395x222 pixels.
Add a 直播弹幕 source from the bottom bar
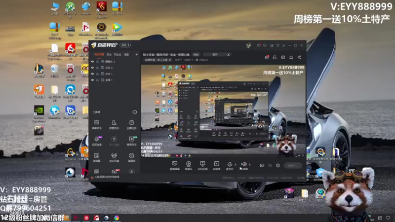[175, 166]
